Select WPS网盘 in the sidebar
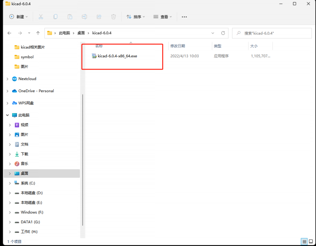Viewport: 316px width, 246px height. [23, 103]
